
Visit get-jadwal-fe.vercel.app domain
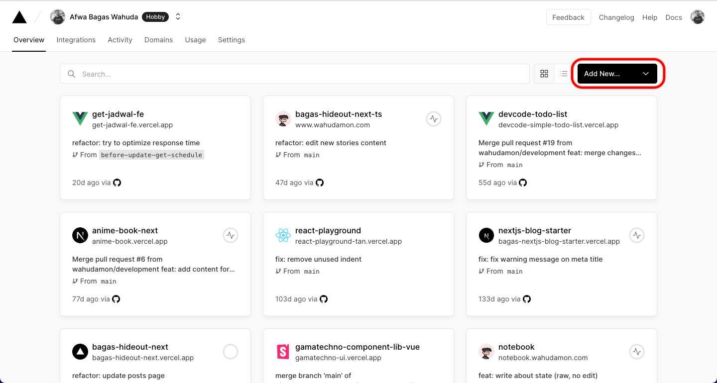(132, 125)
